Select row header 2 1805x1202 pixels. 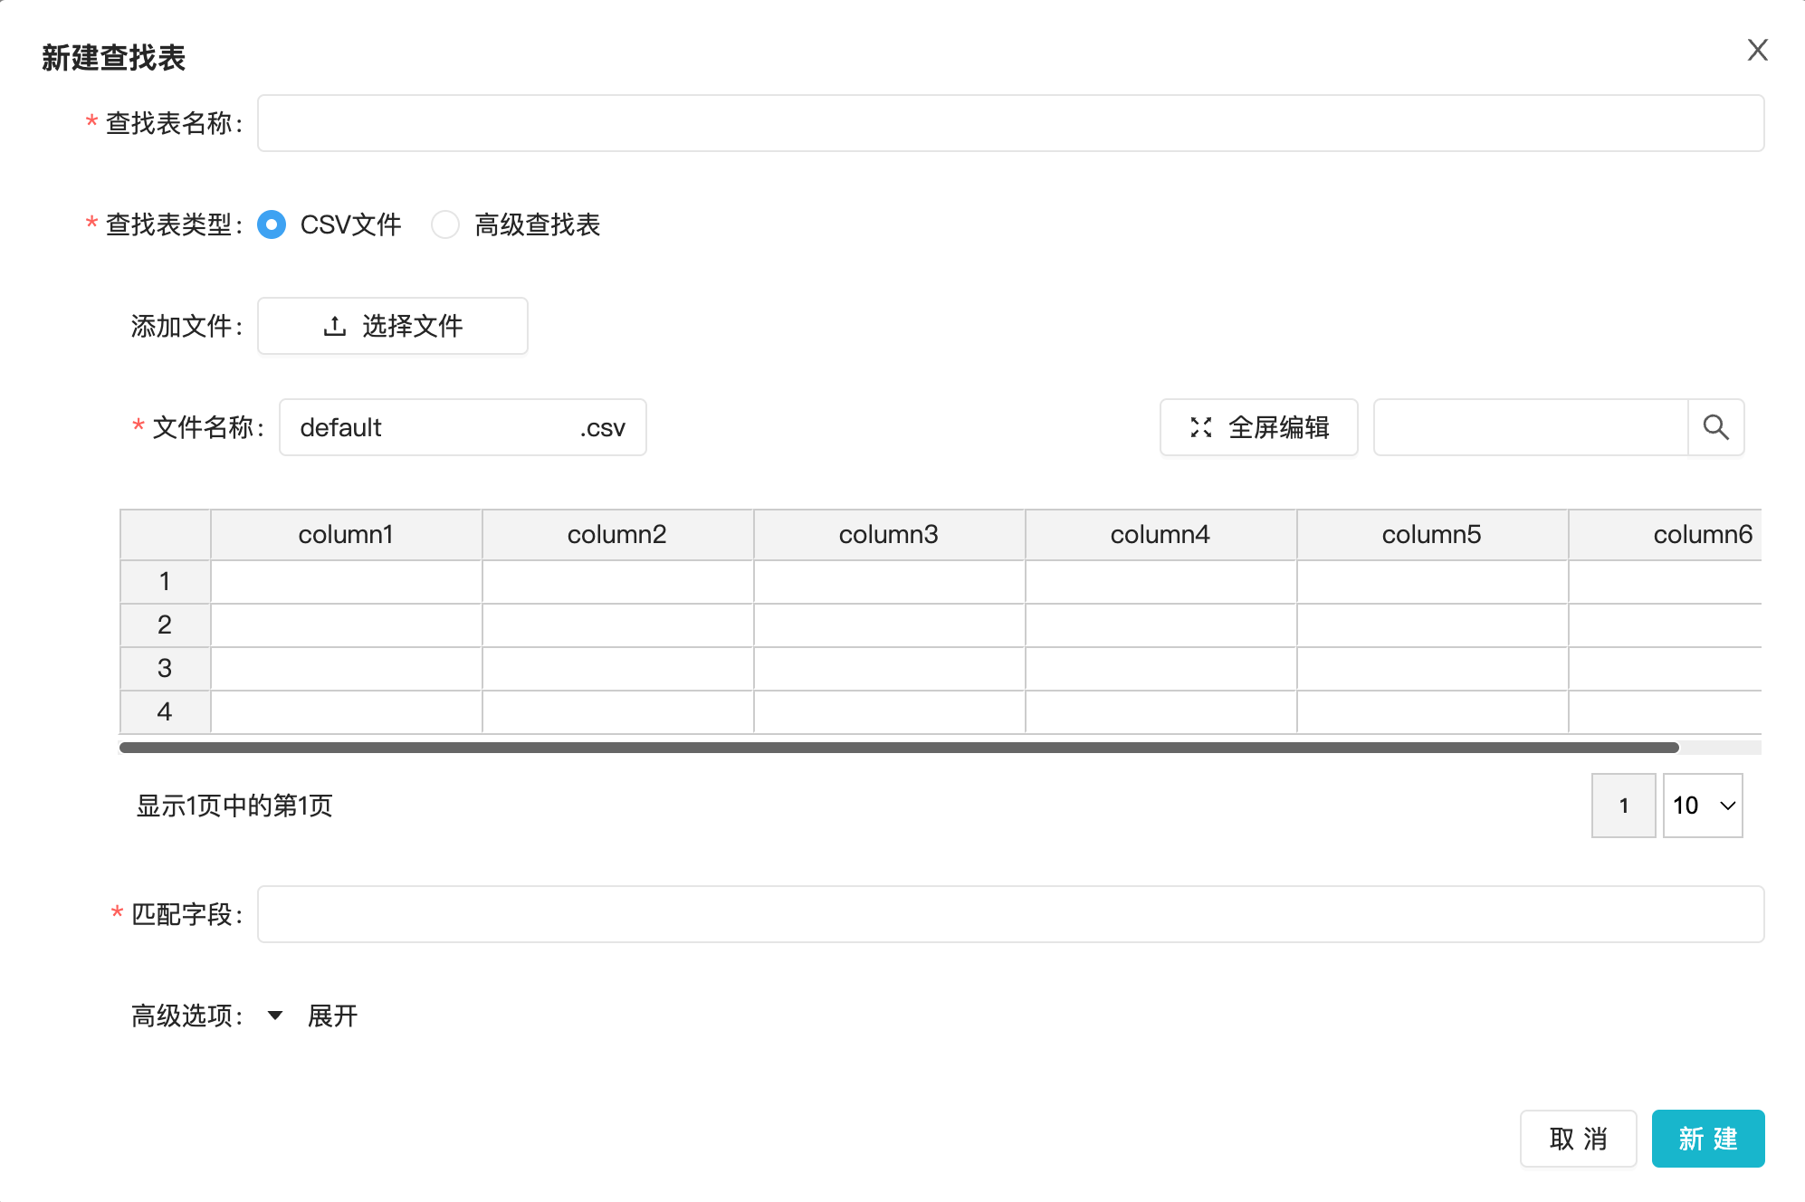pyautogui.click(x=165, y=625)
